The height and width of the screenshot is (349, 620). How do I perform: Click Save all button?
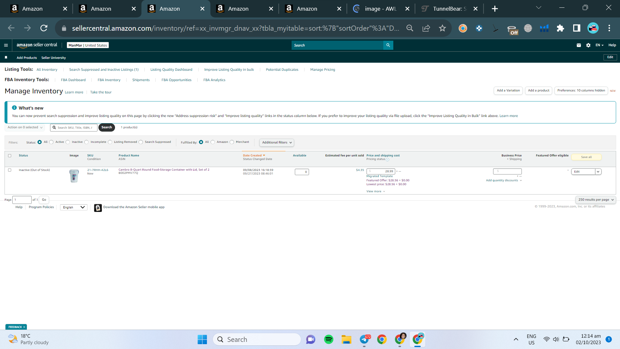click(x=586, y=157)
